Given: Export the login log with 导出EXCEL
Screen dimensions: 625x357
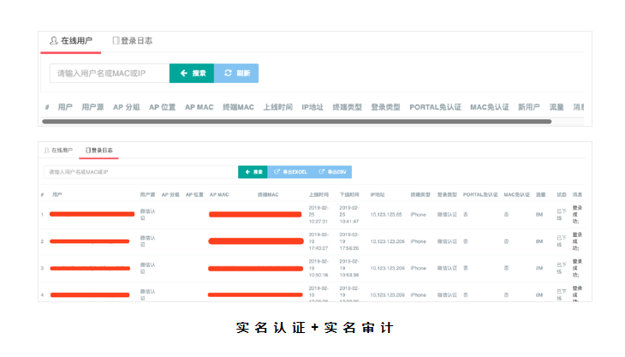Looking at the screenshot, I should coord(290,172).
